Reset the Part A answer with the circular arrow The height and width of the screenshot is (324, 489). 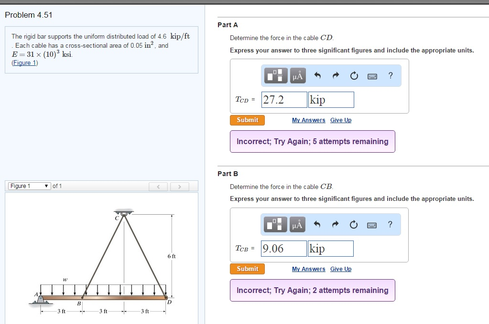point(354,75)
